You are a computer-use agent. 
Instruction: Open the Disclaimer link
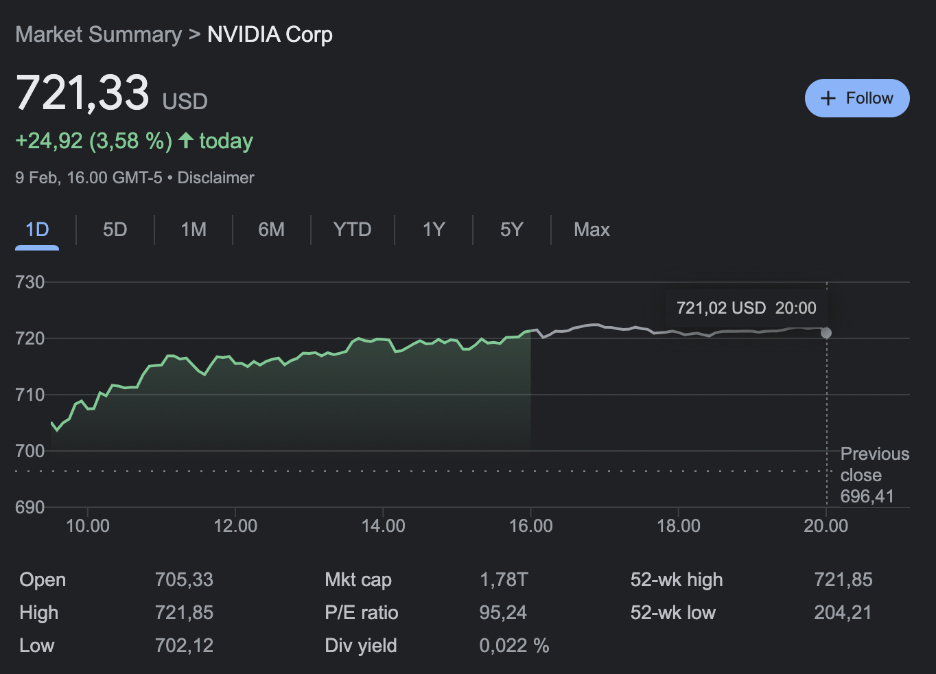tap(215, 178)
